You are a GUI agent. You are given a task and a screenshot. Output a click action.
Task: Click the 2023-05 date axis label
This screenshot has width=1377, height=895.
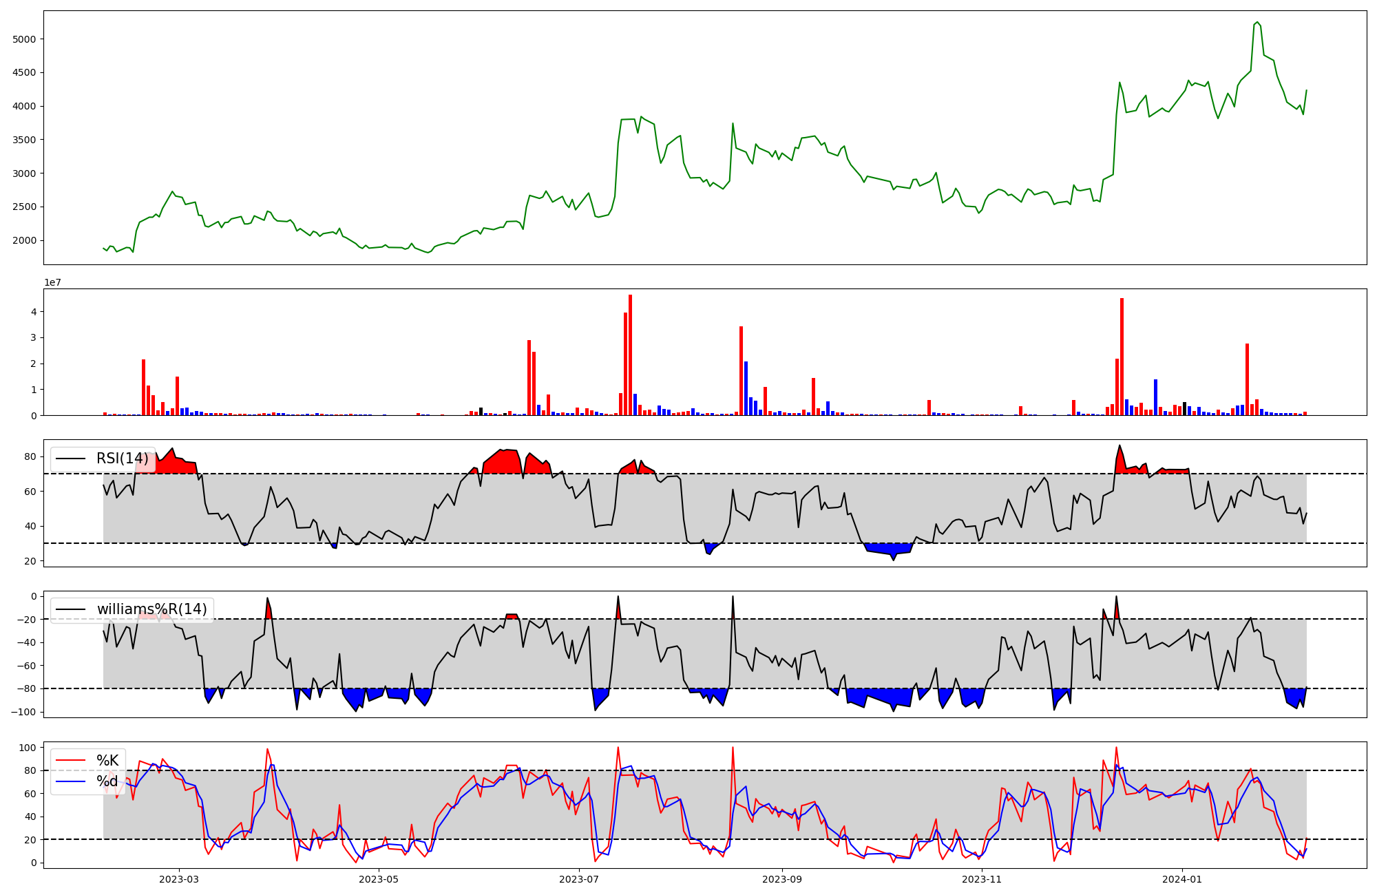pyautogui.click(x=379, y=879)
